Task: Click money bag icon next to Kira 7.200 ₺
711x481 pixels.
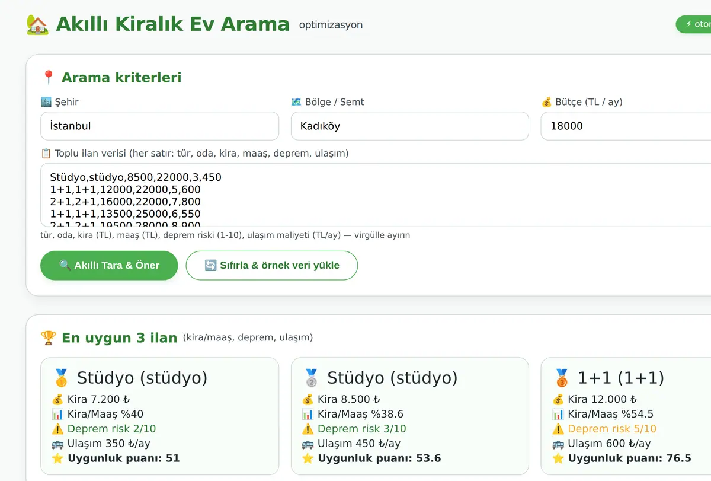Action: pyautogui.click(x=57, y=399)
